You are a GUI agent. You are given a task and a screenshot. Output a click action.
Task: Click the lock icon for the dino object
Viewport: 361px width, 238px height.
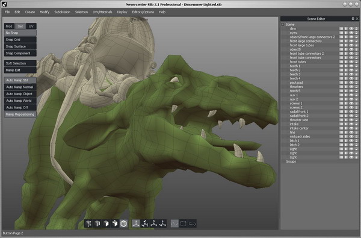click(356, 28)
